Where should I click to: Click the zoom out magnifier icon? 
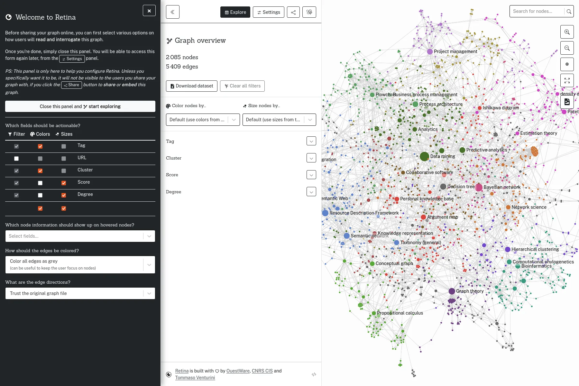coord(567,48)
